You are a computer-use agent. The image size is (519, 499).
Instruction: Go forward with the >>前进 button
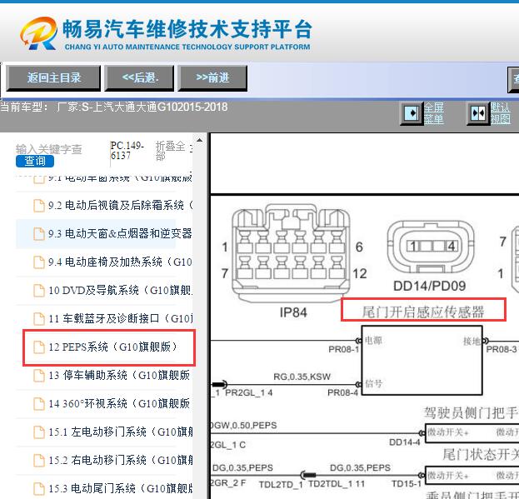click(212, 78)
